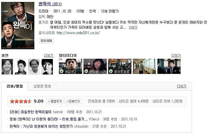Screen dimensions: 208x134
Task: Click director name 이한
Action: point(50,16)
